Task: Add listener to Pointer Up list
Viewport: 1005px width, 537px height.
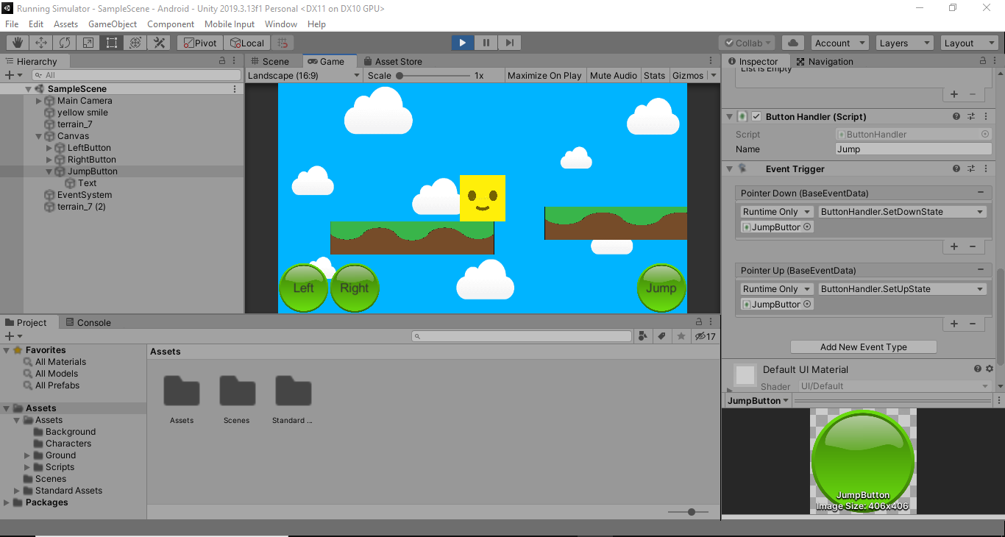Action: click(954, 324)
